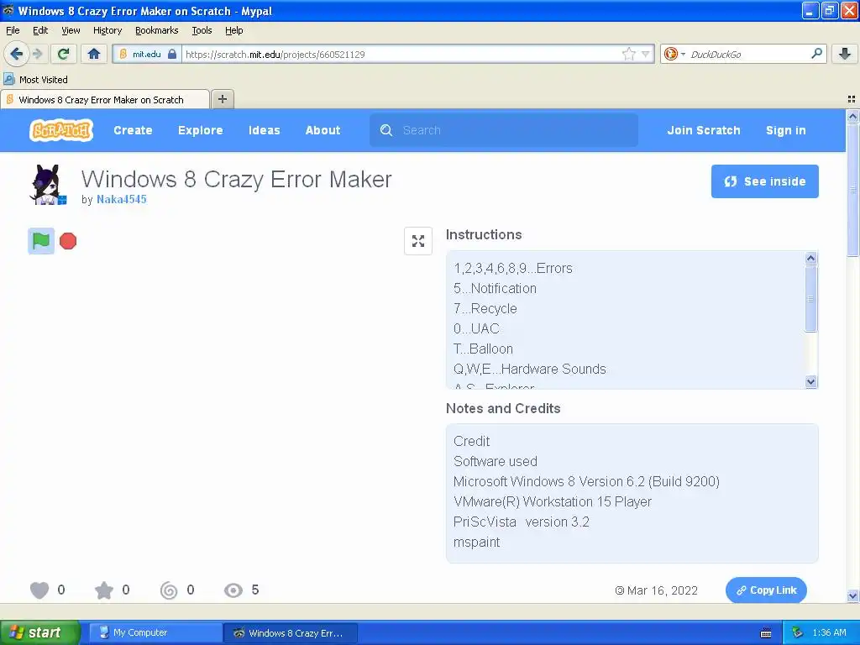Open the Bookmarks menu

pyautogui.click(x=156, y=30)
